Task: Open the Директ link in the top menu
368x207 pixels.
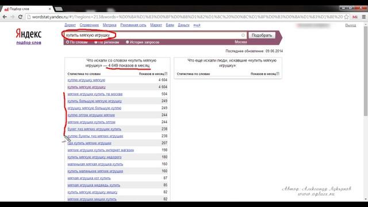Action: pyautogui.click(x=70, y=25)
